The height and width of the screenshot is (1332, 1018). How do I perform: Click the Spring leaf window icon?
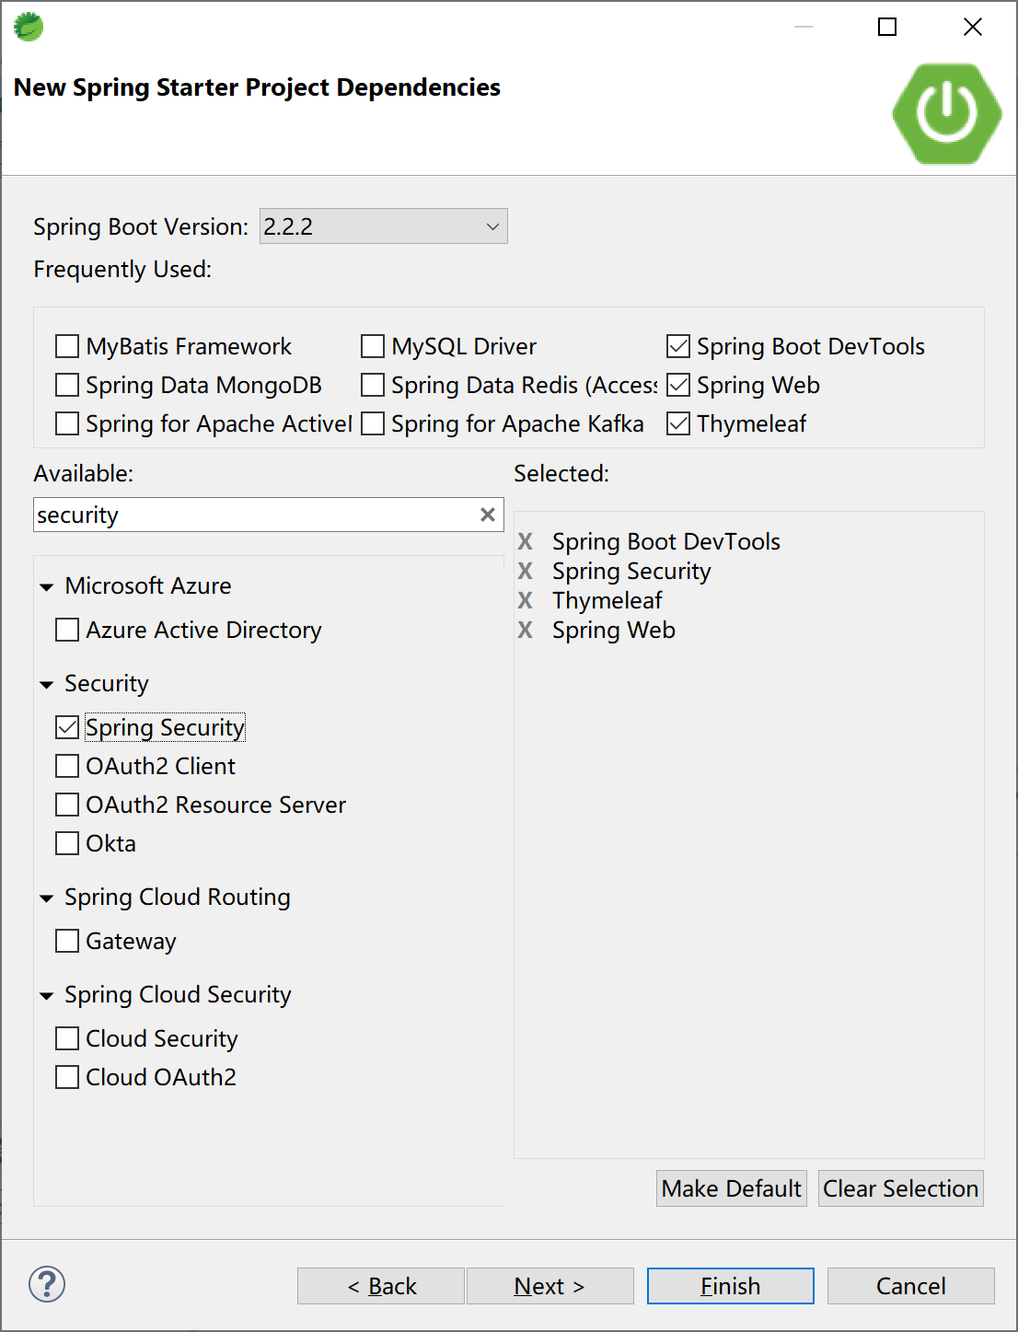coord(29,27)
